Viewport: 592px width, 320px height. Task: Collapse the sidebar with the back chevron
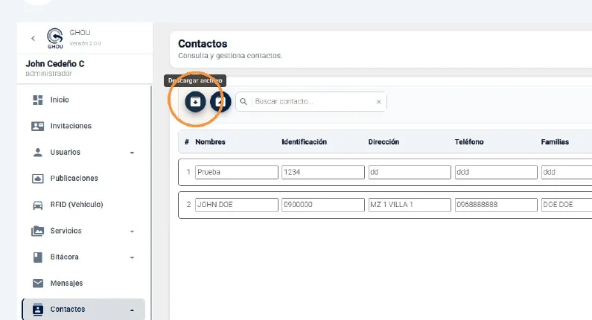tap(34, 38)
